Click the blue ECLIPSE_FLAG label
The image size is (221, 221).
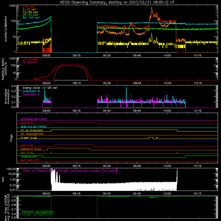pos(30,142)
